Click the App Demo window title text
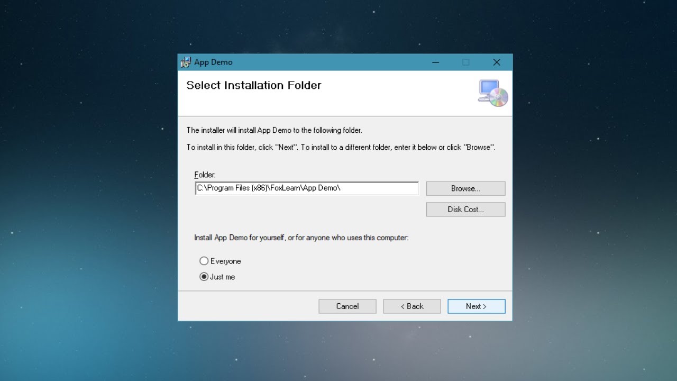The width and height of the screenshot is (677, 381). point(213,62)
